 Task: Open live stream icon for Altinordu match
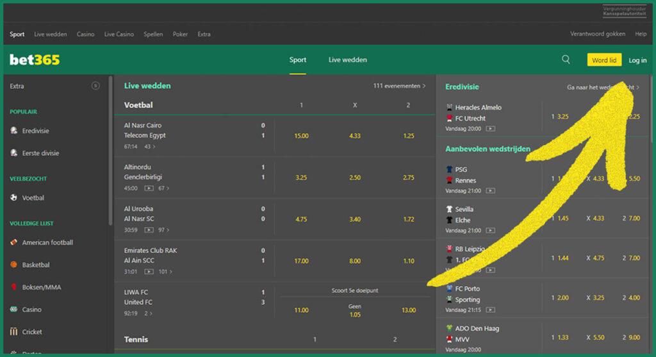click(x=149, y=188)
